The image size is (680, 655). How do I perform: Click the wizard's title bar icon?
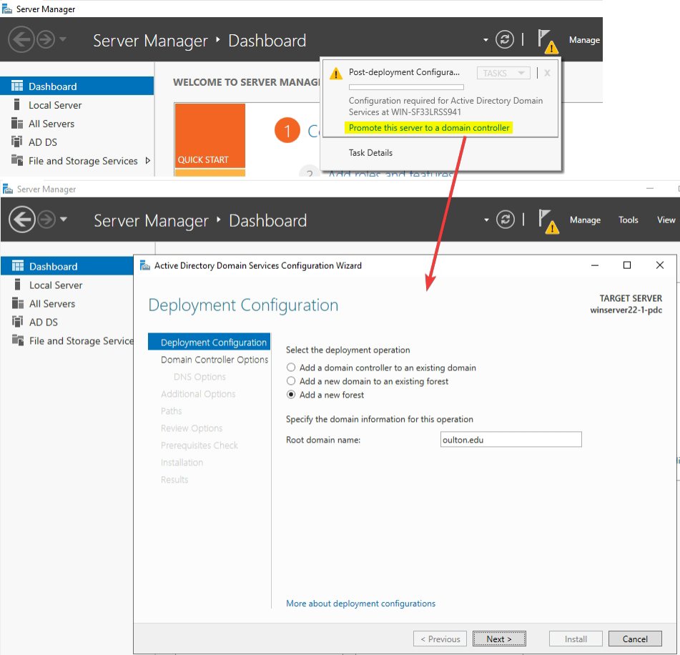pyautogui.click(x=145, y=265)
